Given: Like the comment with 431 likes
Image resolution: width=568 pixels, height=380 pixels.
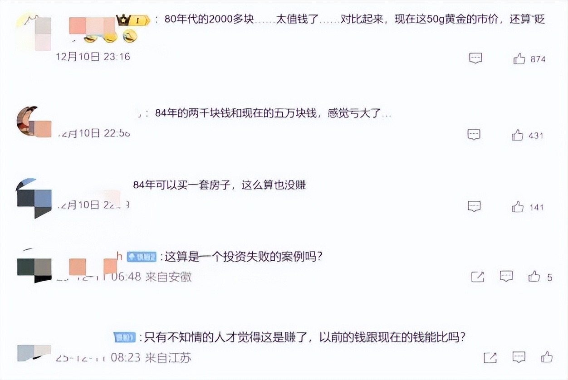Looking at the screenshot, I should [x=518, y=135].
